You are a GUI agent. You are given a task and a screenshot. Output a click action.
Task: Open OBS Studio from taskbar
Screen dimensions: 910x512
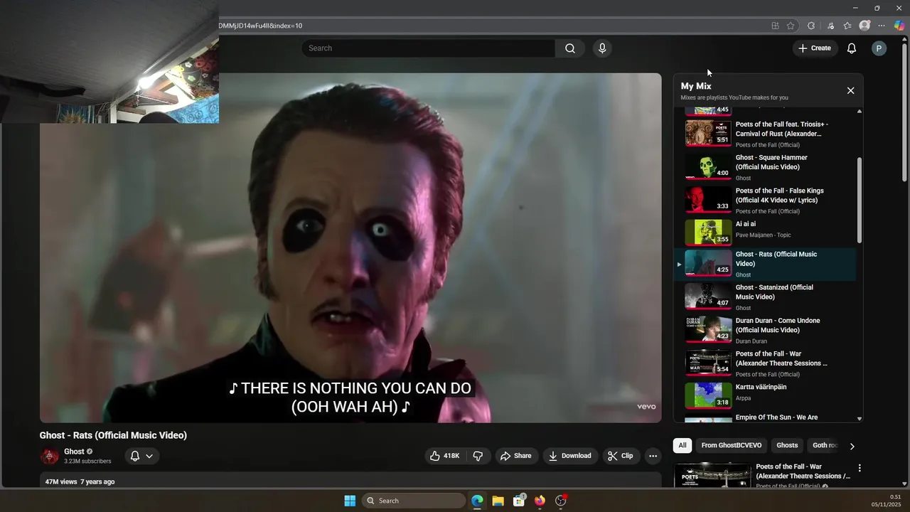(x=561, y=501)
